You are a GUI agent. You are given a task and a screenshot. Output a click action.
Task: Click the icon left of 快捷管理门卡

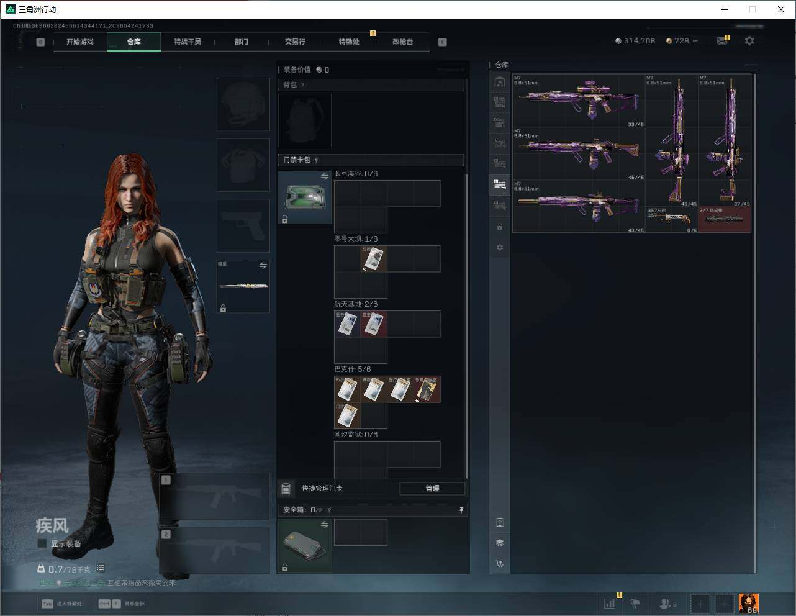286,489
